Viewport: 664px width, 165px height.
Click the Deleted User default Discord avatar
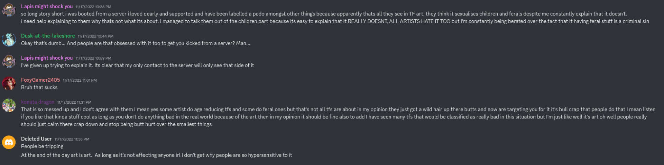(x=9, y=142)
